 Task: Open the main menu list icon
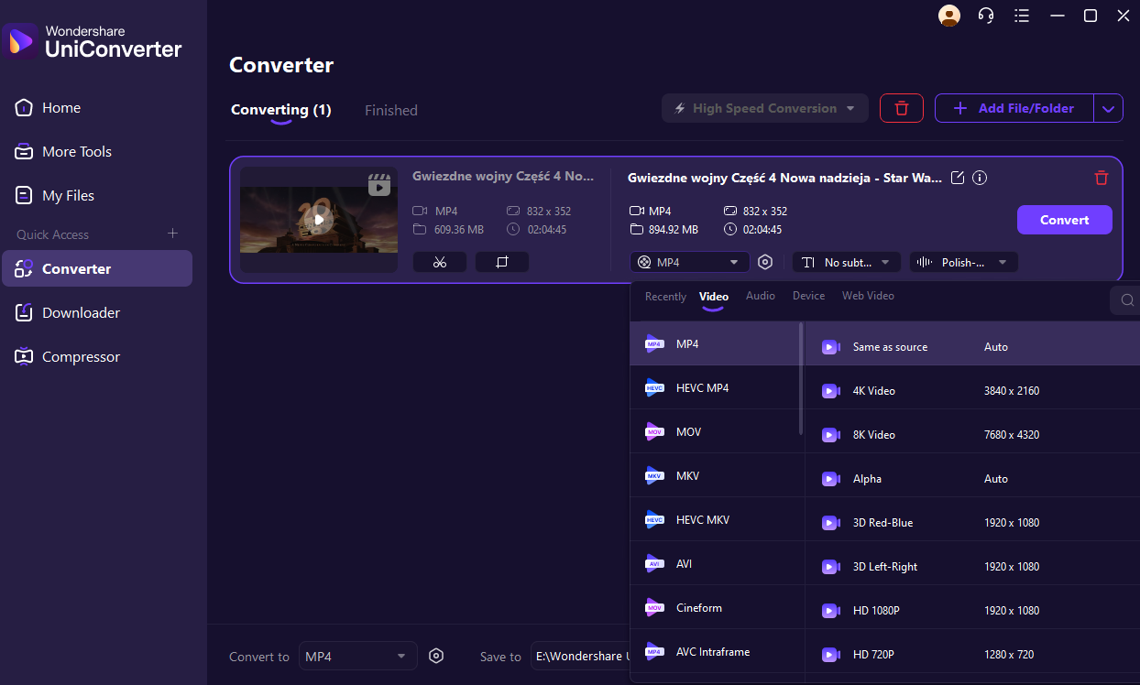coord(1022,16)
